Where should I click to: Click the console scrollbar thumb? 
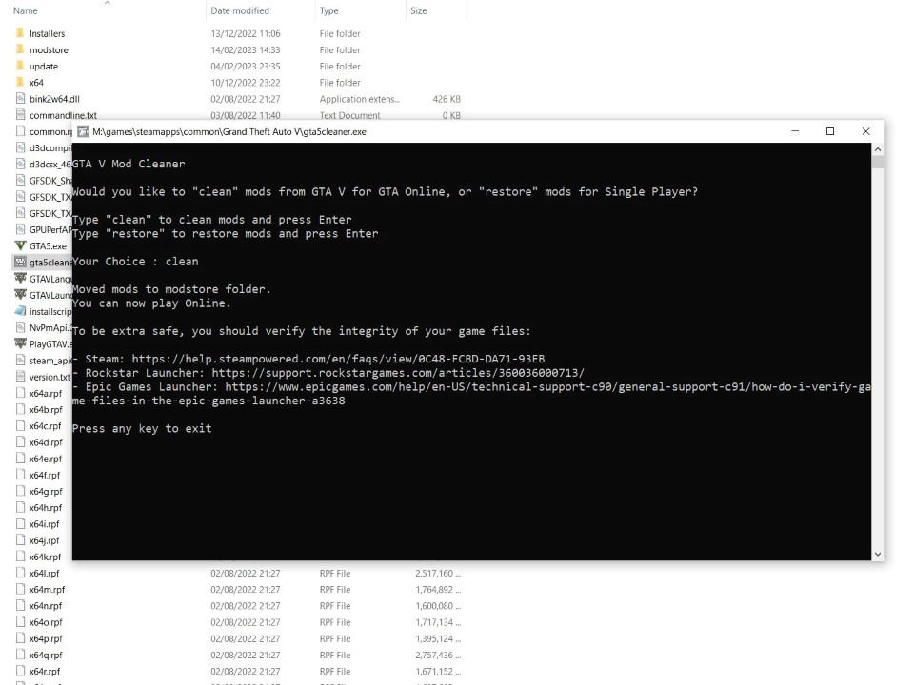[877, 162]
